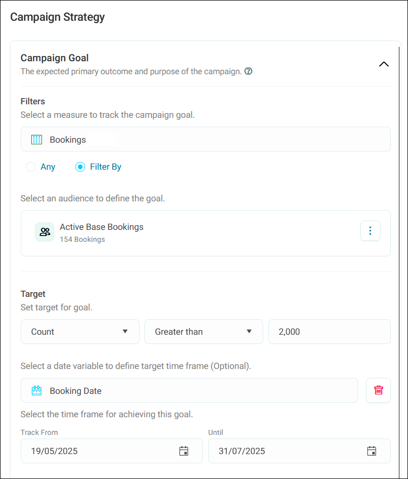Open the Until date calendar picker

[372, 451]
